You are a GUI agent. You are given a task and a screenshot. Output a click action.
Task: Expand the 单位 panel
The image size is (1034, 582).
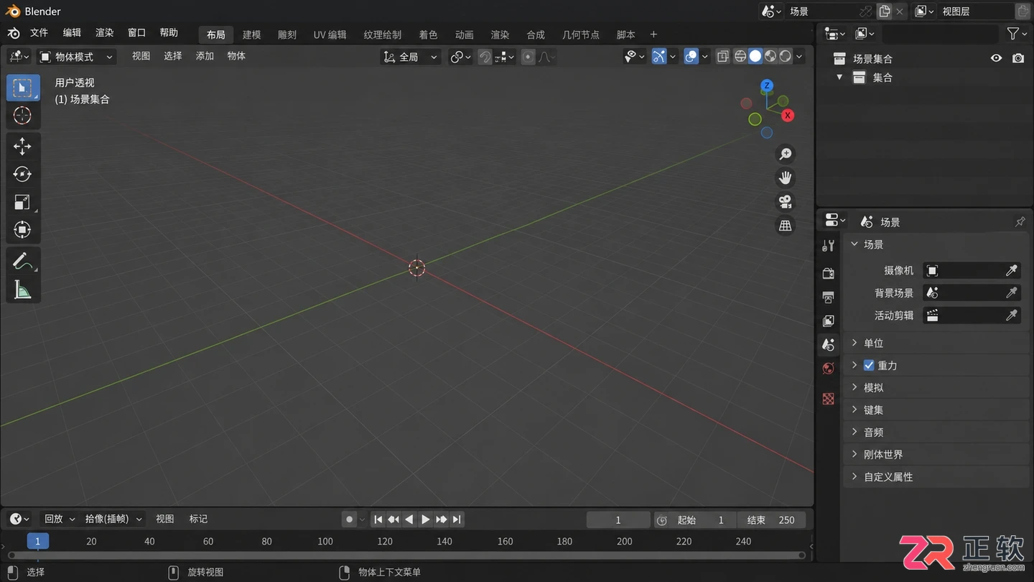[x=936, y=343]
